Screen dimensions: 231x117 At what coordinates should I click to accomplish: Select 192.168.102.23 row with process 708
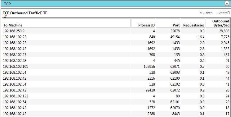pos(116,55)
